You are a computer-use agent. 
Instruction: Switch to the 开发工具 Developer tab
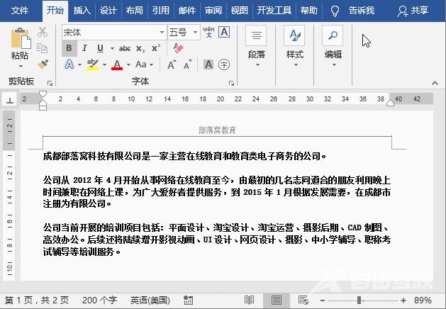tap(274, 11)
